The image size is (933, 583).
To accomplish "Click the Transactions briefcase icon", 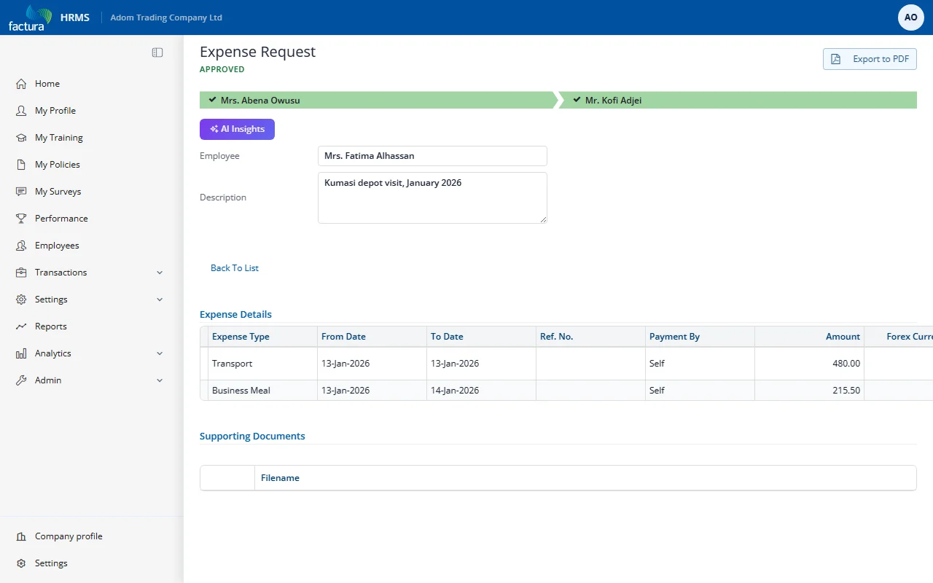I will click(21, 273).
